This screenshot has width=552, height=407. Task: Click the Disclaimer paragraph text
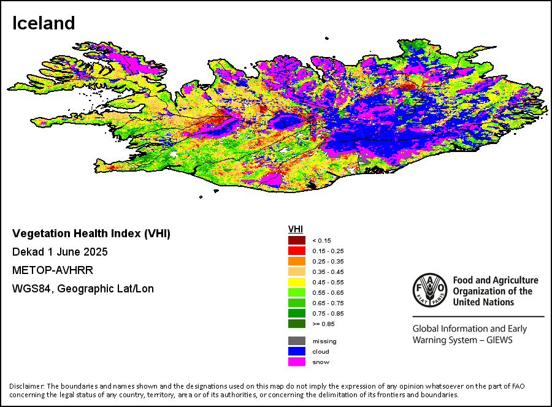(267, 390)
